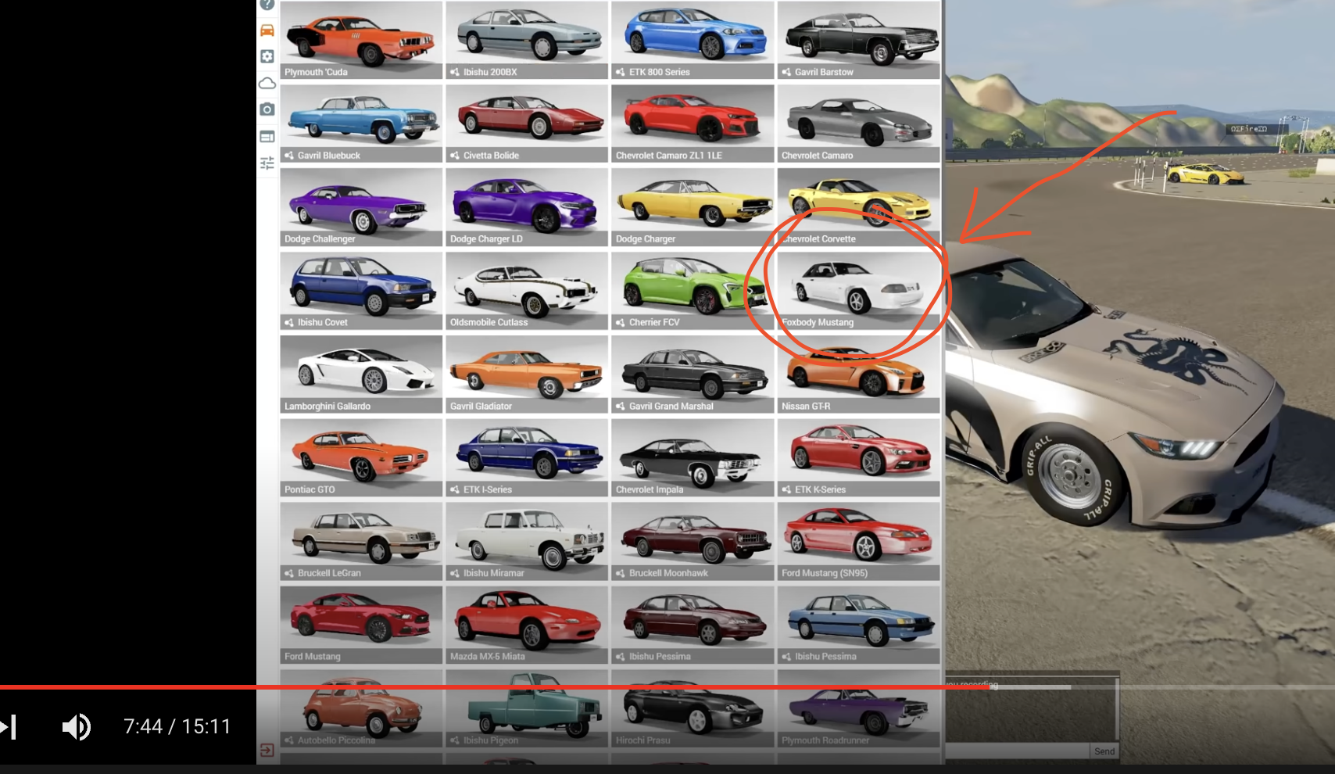Viewport: 1335px width, 774px height.
Task: Click Send in the chat box
Action: point(1104,751)
